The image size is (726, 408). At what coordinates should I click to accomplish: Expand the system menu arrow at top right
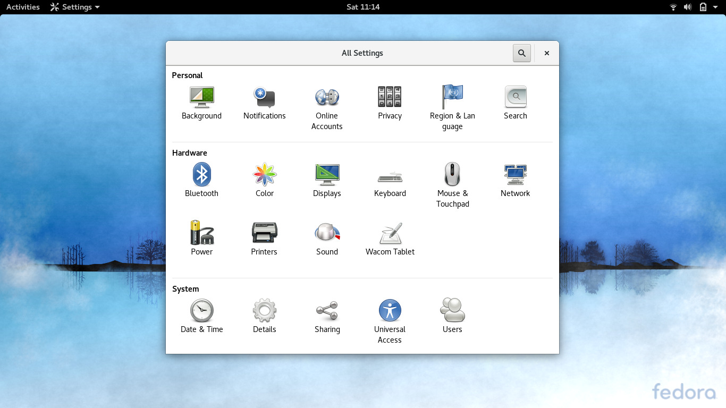[715, 7]
